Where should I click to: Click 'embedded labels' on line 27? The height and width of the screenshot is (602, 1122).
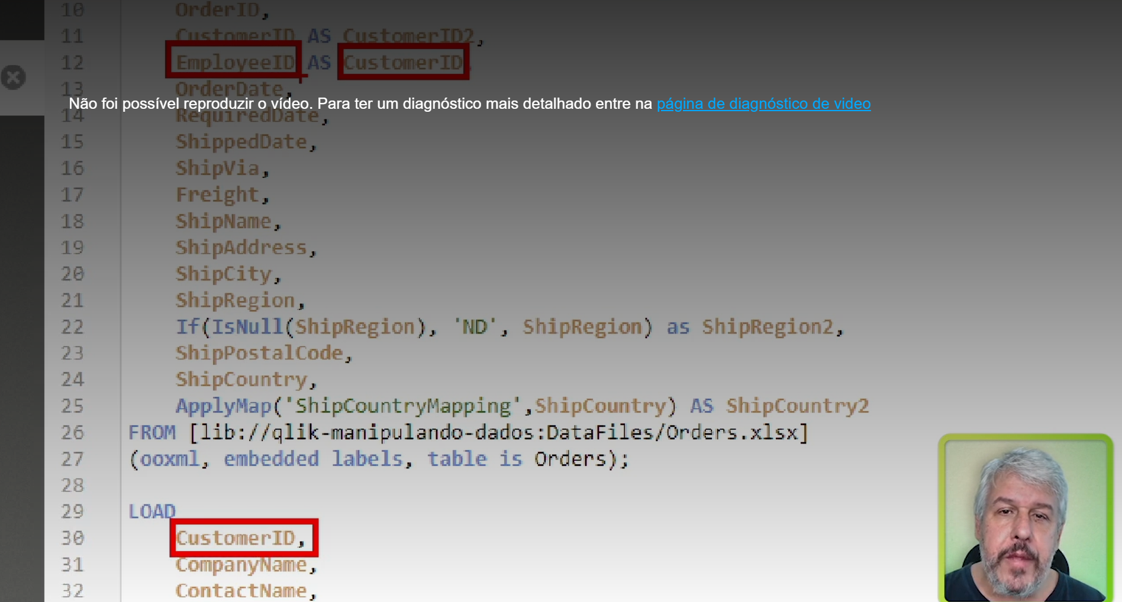tap(313, 459)
